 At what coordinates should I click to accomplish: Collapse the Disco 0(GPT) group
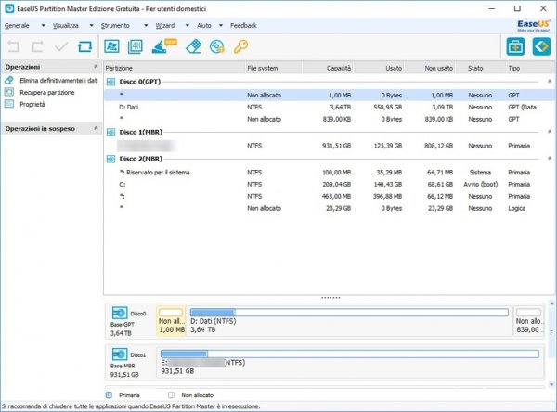[x=550, y=82]
